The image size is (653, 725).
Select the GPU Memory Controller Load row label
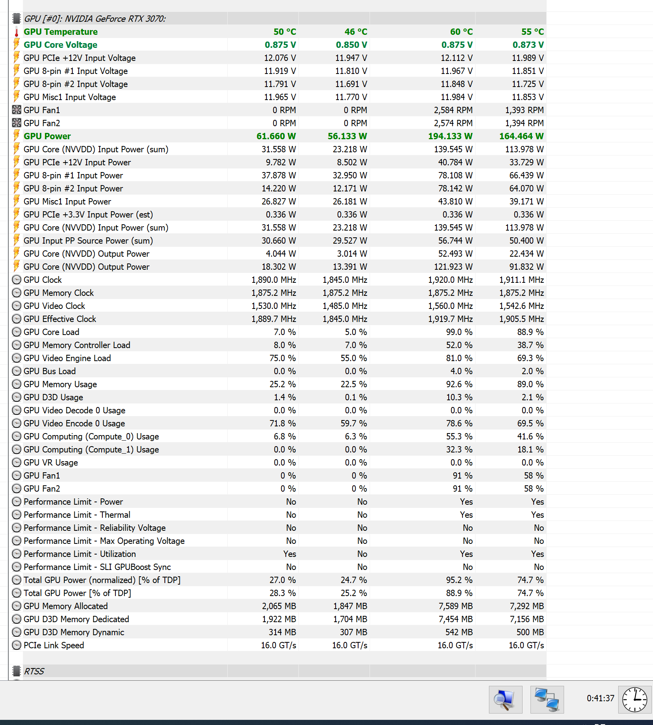(77, 345)
